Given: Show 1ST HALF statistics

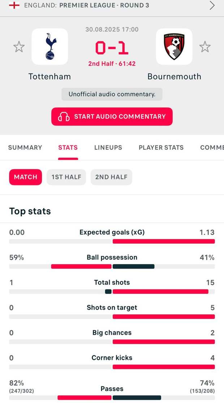Looking at the screenshot, I should [66, 177].
